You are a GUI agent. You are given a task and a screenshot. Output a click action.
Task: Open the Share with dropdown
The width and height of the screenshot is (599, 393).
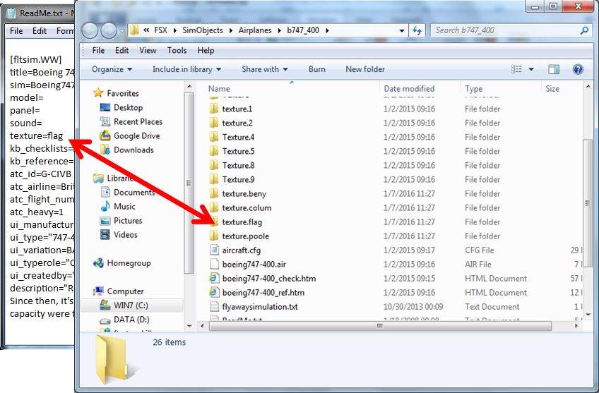(x=264, y=69)
